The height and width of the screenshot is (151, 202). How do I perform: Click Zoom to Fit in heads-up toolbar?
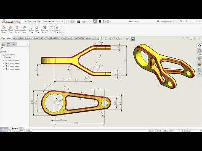(98, 39)
